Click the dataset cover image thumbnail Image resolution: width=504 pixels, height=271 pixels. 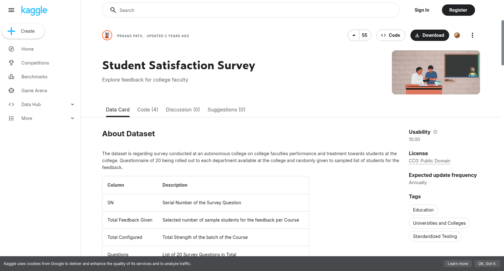coord(436,72)
